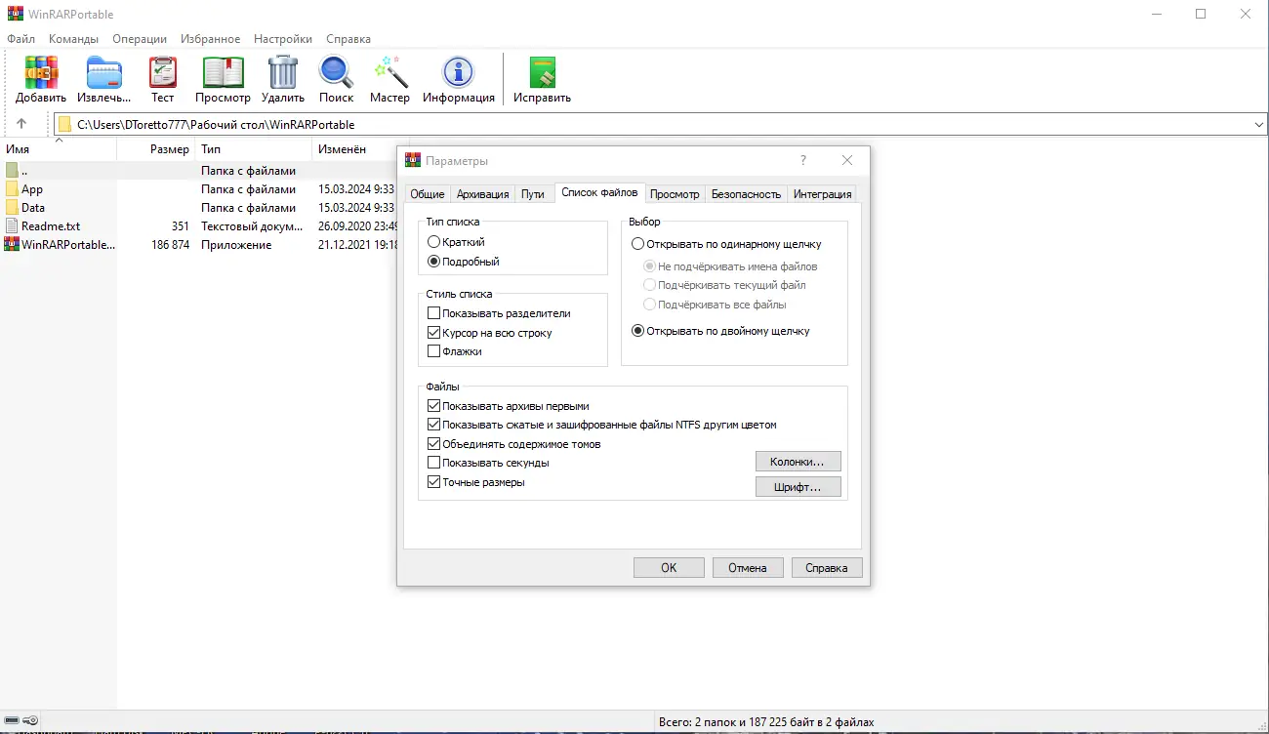This screenshot has width=1269, height=734.
Task: Click the size value 186 874
Action: point(171,245)
